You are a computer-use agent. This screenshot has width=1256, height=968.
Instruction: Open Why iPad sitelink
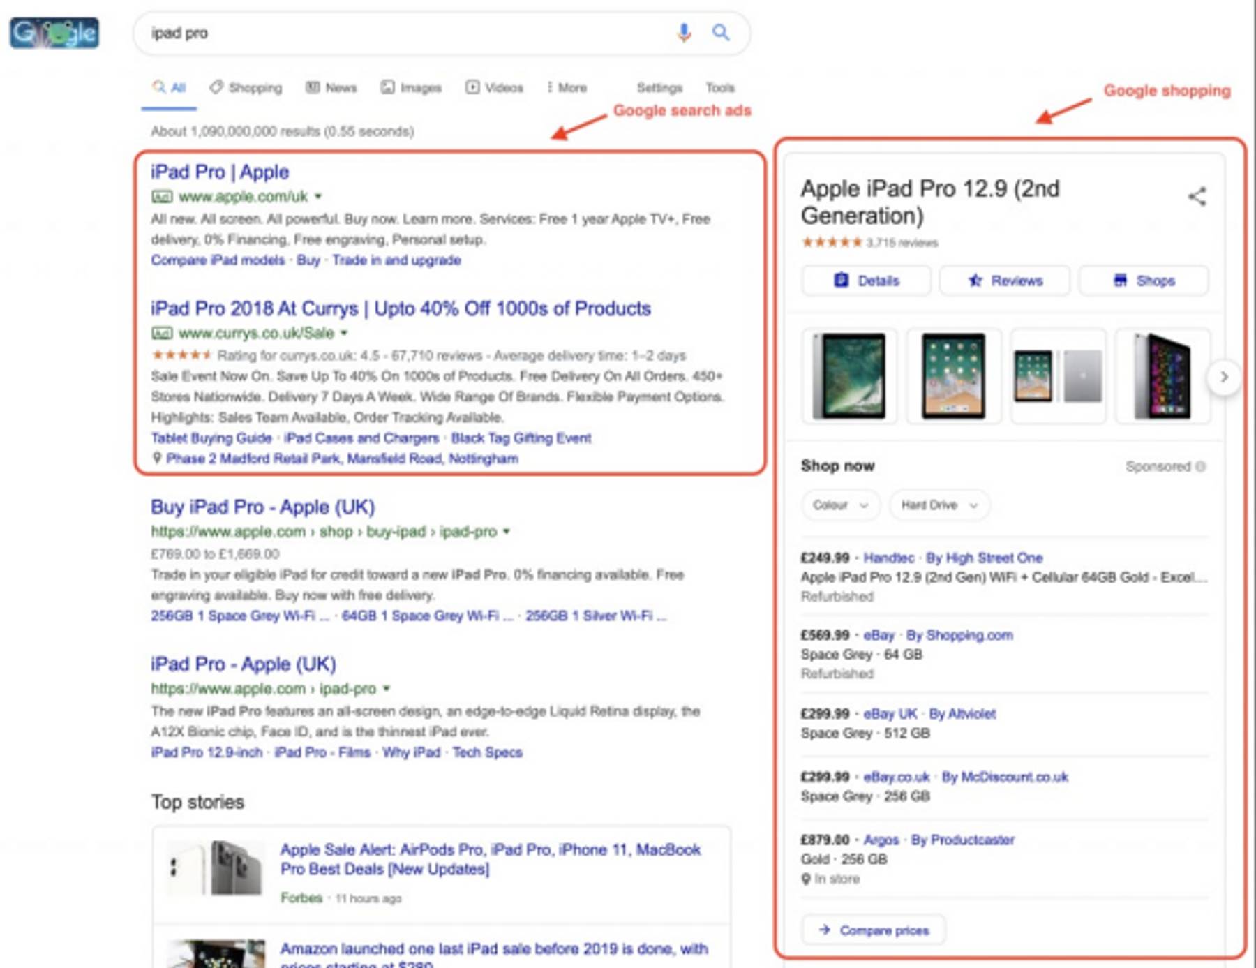412,752
